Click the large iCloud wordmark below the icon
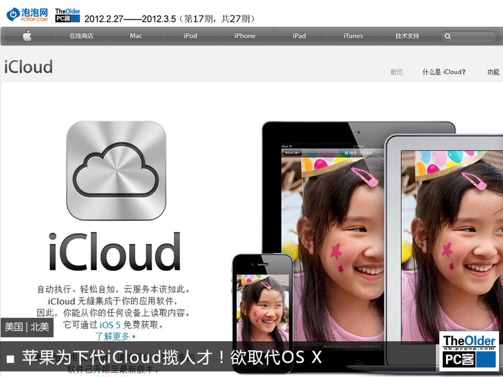The width and height of the screenshot is (503, 377). click(115, 252)
